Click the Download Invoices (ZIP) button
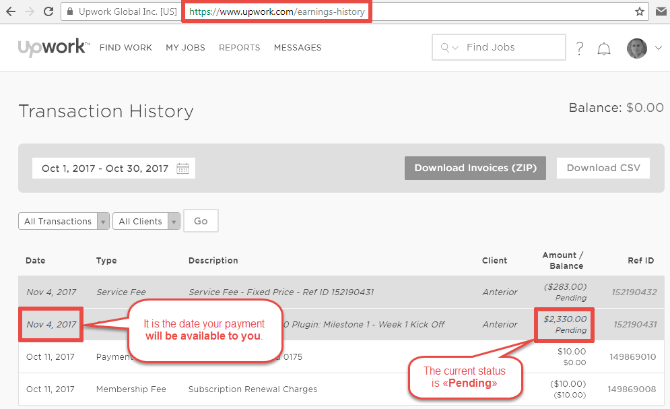Image resolution: width=670 pixels, height=409 pixels. pos(475,168)
